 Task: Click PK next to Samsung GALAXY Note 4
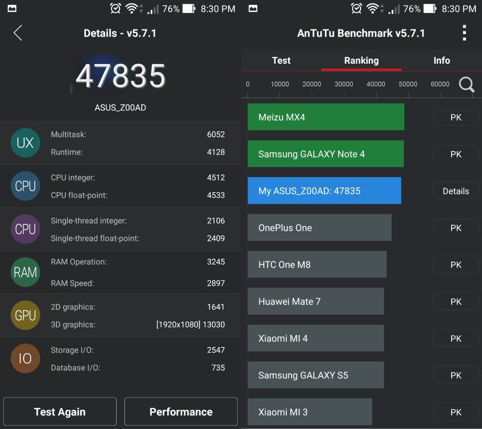[x=456, y=154]
